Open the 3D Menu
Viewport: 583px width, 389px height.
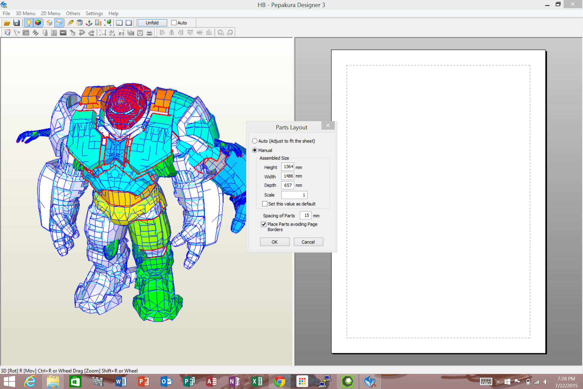25,13
